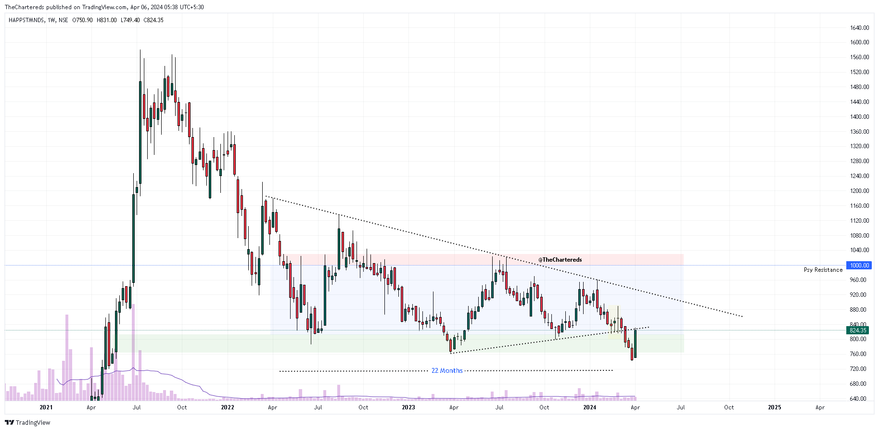Click the green 824.35 current price label
This screenshot has height=431, width=879.
pyautogui.click(x=858, y=330)
